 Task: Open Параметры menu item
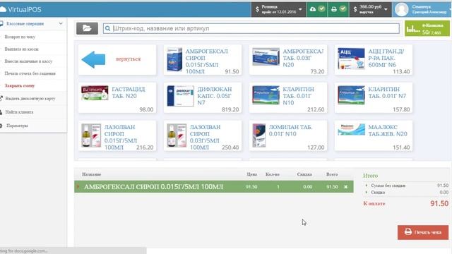[x=17, y=126]
